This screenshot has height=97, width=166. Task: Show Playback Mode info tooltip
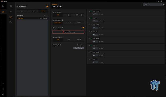click(x=62, y=37)
